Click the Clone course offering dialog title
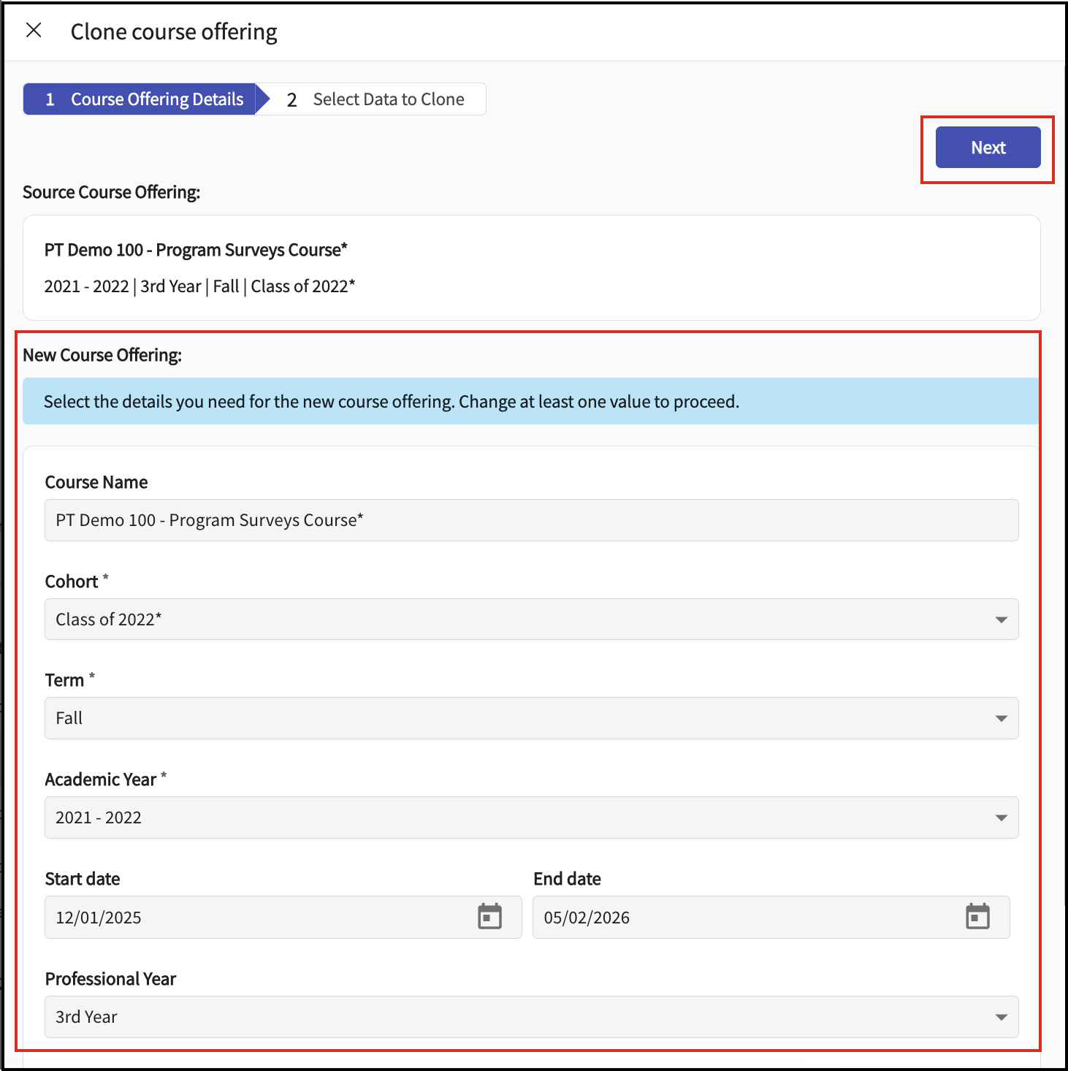 pyautogui.click(x=174, y=32)
